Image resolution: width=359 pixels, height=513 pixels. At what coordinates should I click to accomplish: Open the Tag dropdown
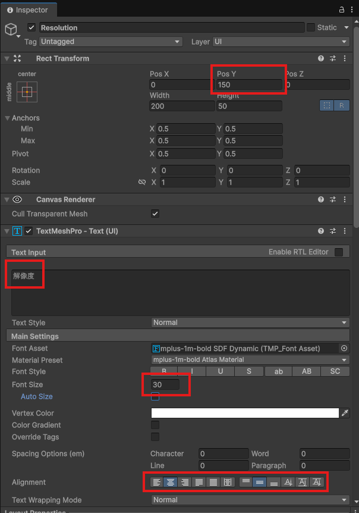[x=111, y=42]
